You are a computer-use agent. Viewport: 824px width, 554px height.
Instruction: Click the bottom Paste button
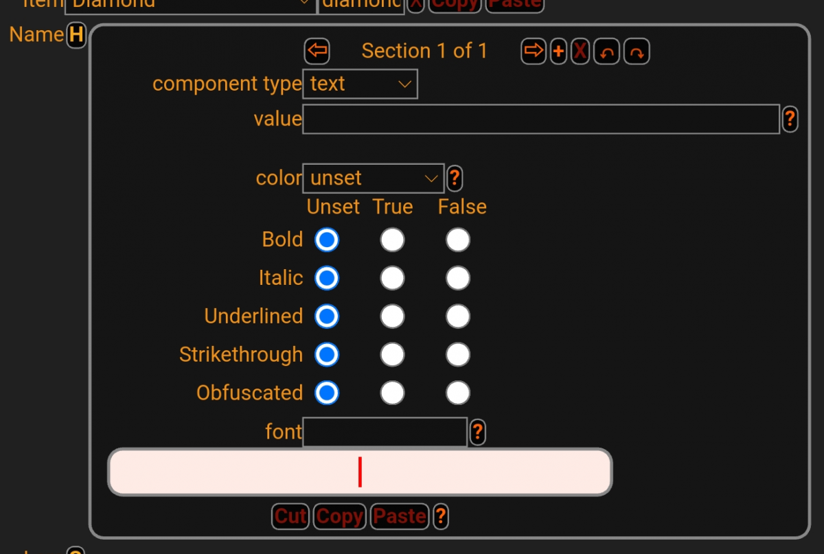(400, 516)
